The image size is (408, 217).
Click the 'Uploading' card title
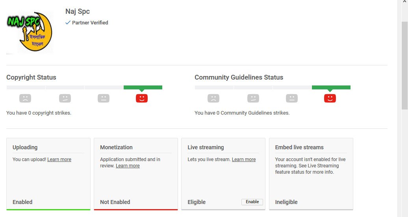(x=25, y=147)
